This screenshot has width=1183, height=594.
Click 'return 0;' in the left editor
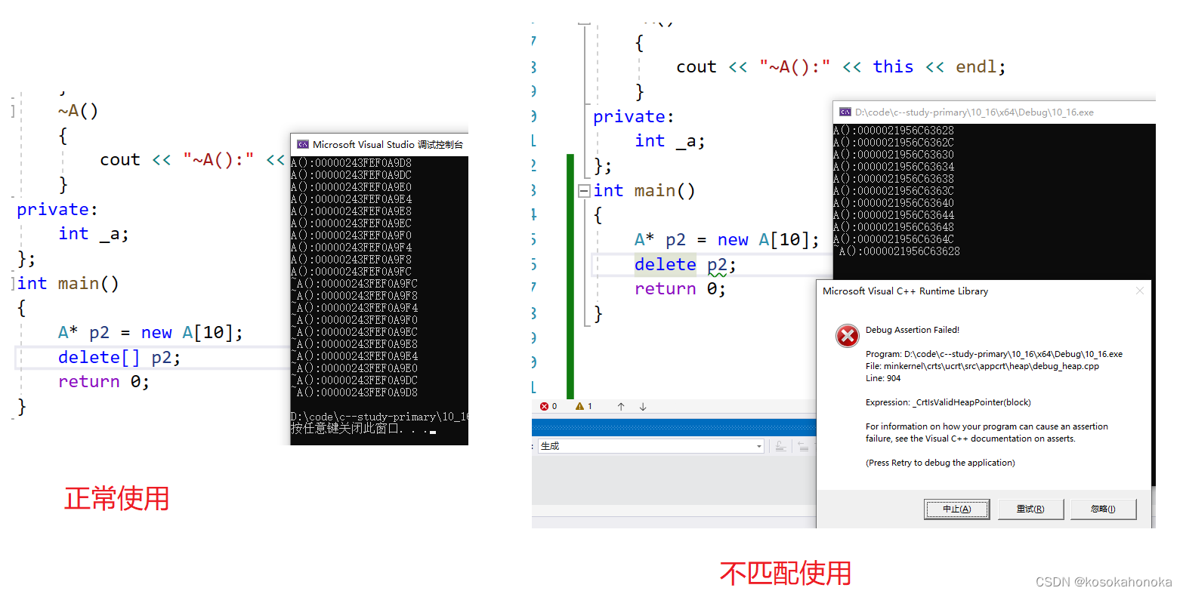(103, 382)
